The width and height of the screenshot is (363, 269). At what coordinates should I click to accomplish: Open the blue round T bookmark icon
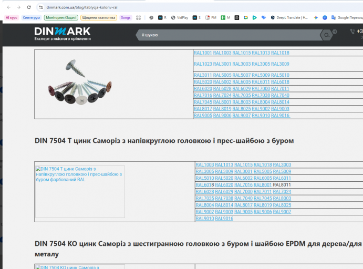click(x=325, y=17)
